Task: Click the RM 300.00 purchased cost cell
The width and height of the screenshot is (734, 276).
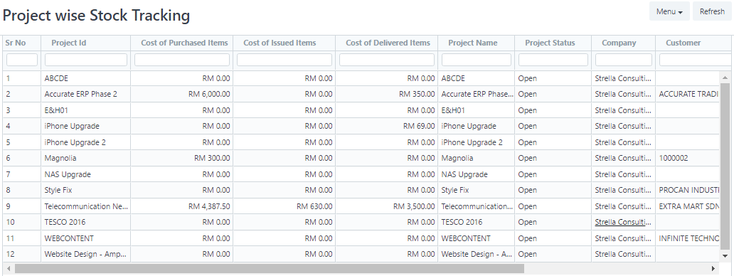Action: coord(181,158)
